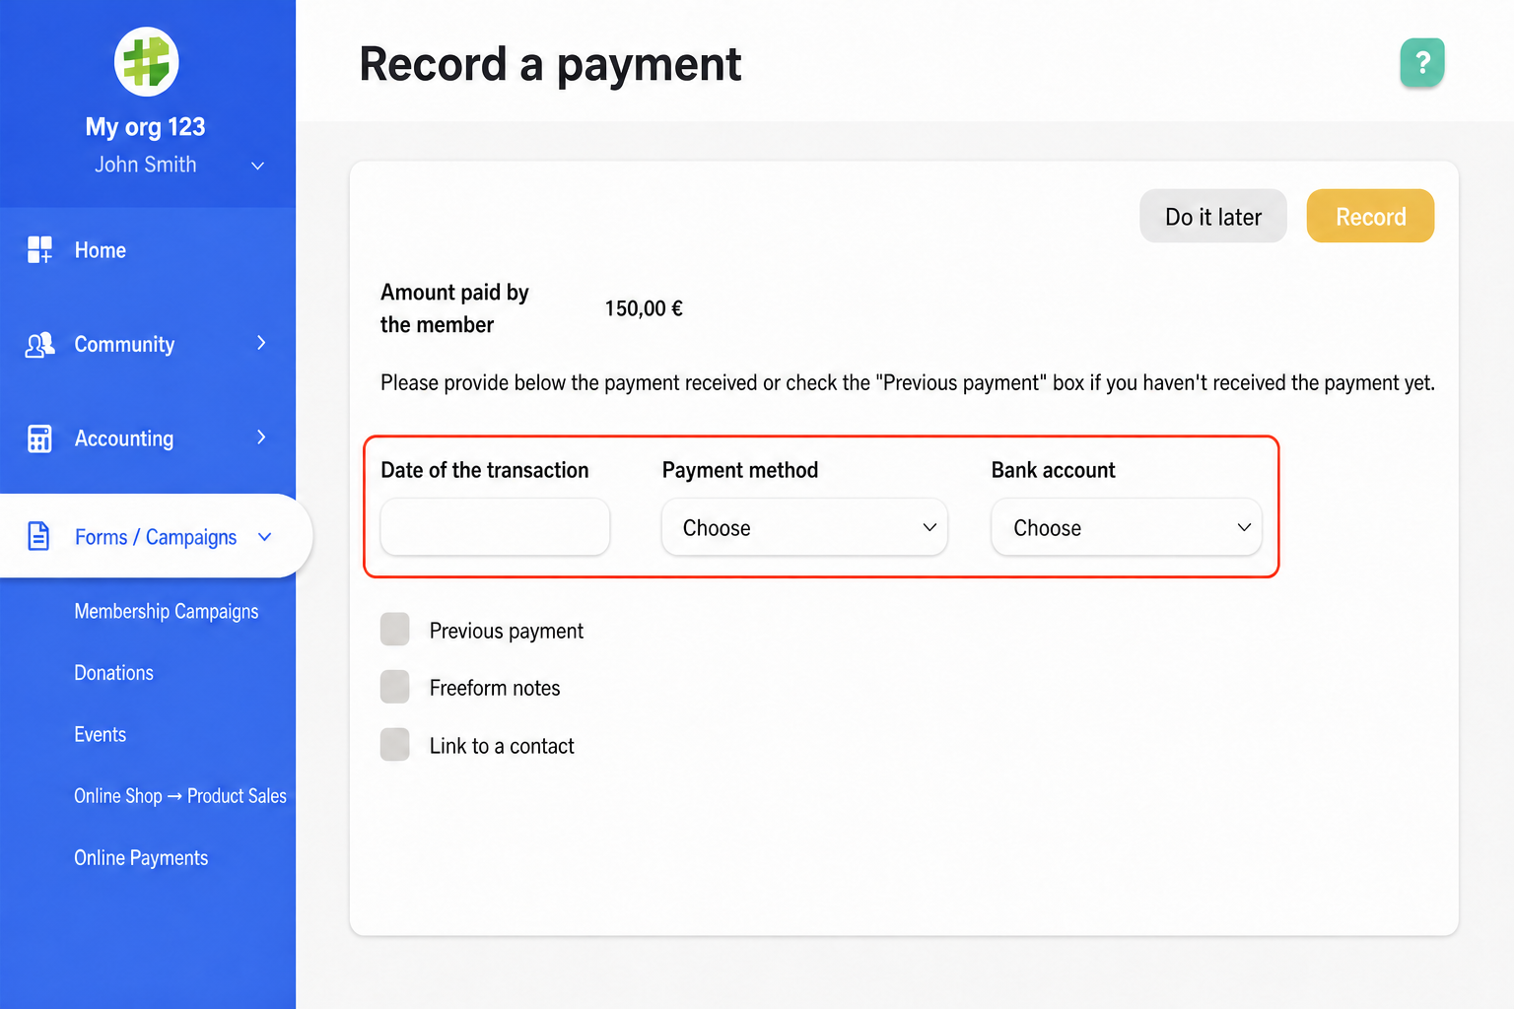Click the Freeform notes label text
The height and width of the screenshot is (1009, 1514).
click(x=495, y=688)
